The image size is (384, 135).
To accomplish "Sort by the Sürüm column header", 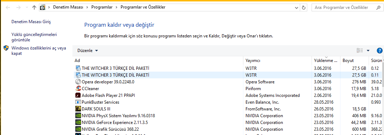I will [375, 61].
